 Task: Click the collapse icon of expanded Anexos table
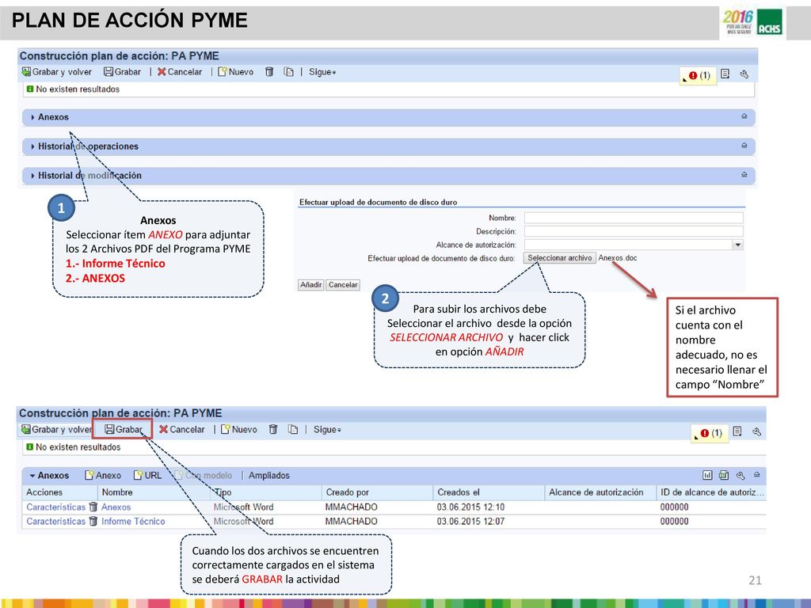pyautogui.click(x=756, y=475)
